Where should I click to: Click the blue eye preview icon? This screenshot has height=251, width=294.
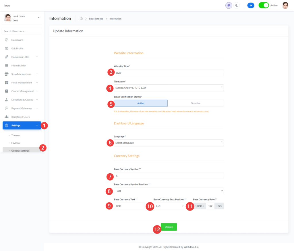point(251,5)
